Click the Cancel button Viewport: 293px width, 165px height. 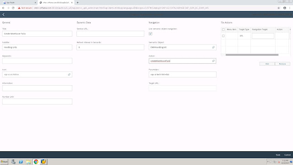click(288, 155)
